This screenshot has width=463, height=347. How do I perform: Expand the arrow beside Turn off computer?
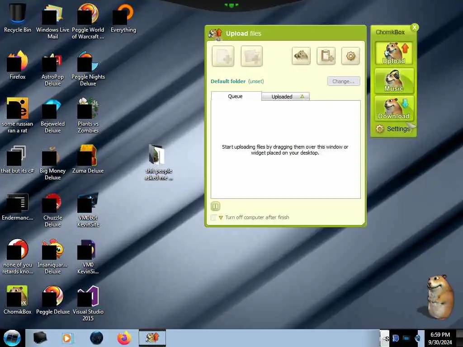pos(221,218)
